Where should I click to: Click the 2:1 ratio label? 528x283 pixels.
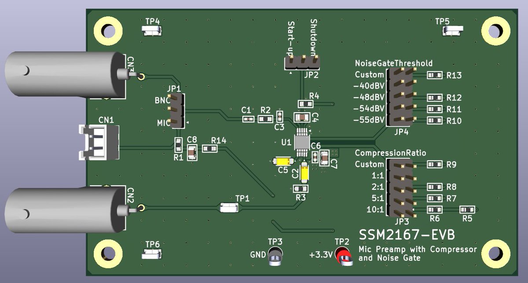[x=378, y=186]
